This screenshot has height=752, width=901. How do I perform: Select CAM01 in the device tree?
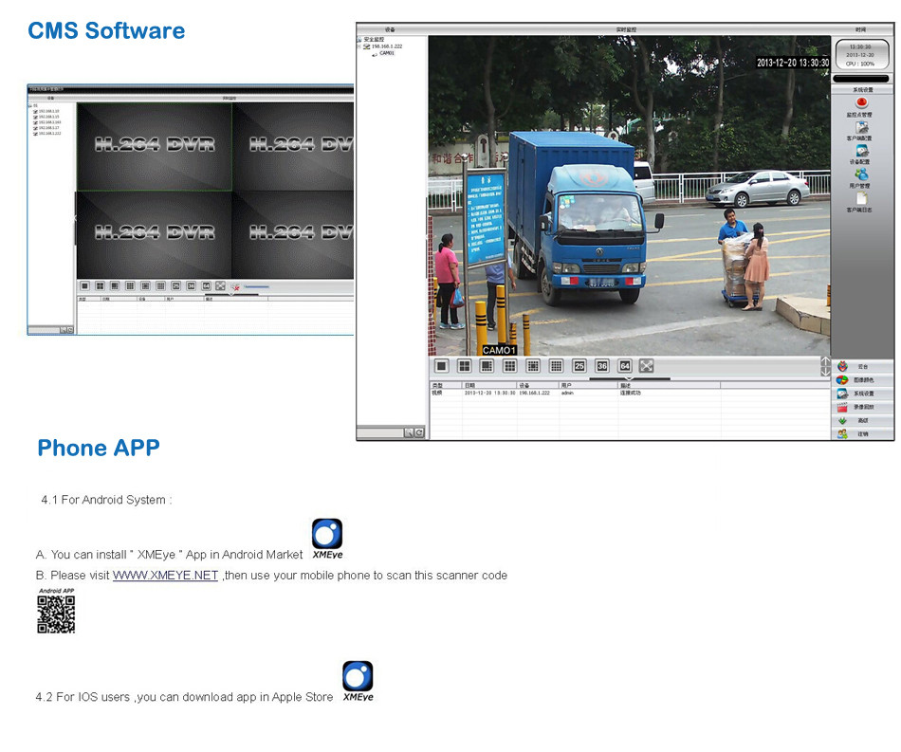tap(387, 53)
